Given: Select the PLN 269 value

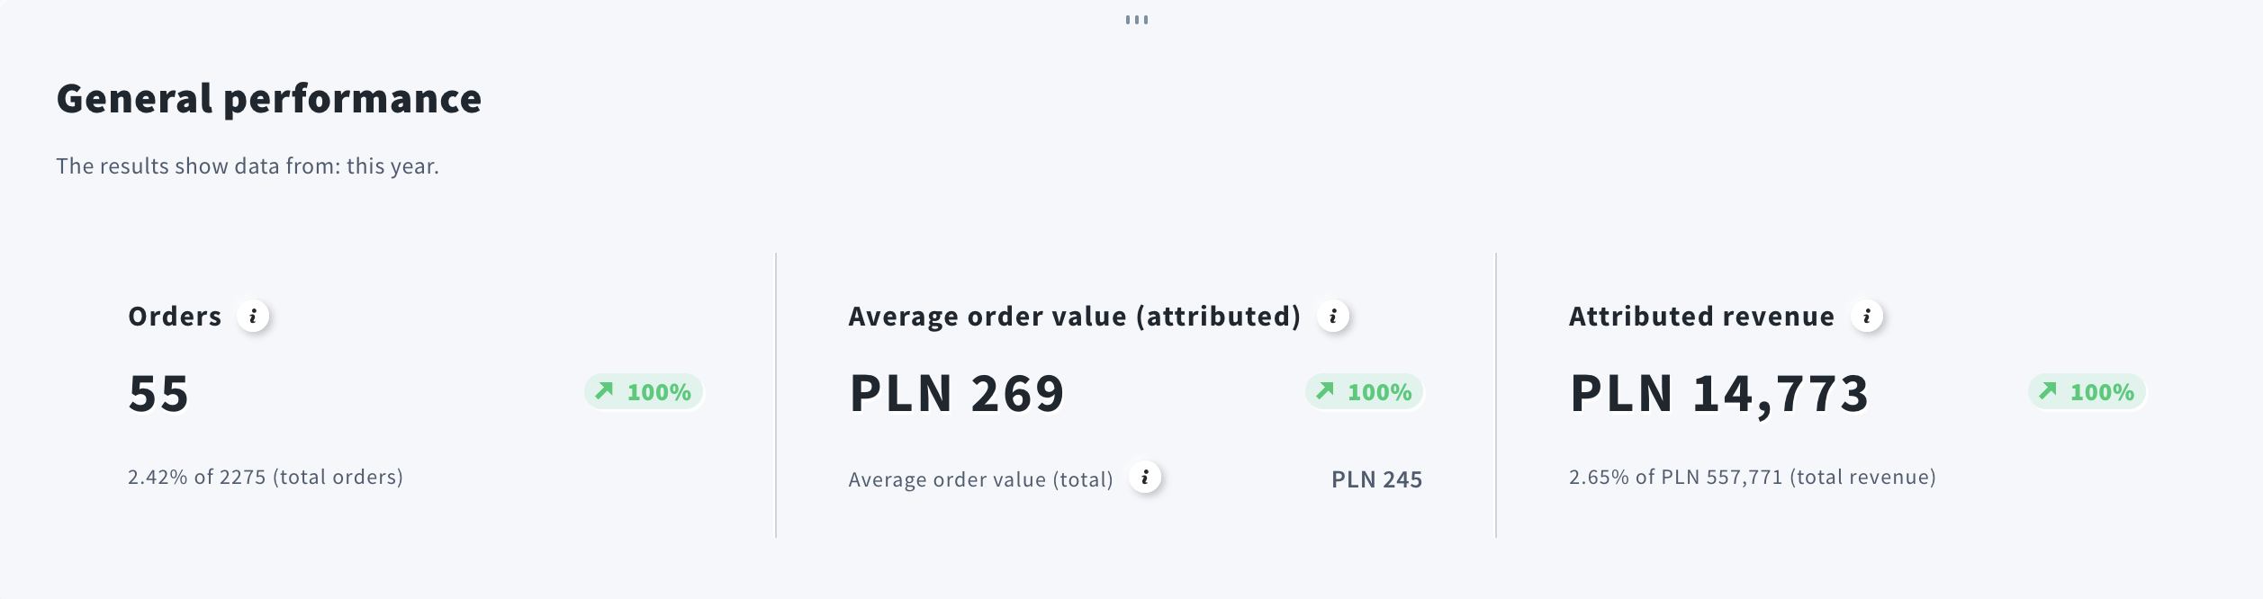Looking at the screenshot, I should click(957, 394).
